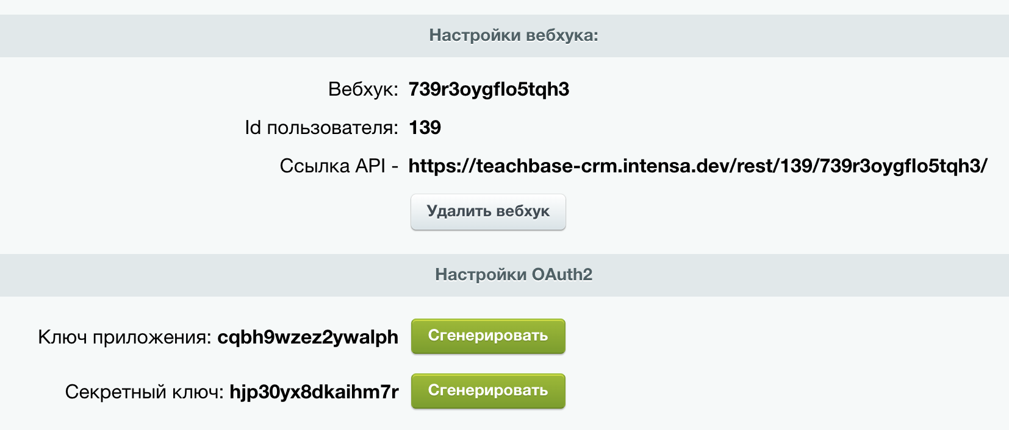The width and height of the screenshot is (1009, 430).
Task: Select application key cqbh9wzez2ywalph
Action: pos(307,337)
